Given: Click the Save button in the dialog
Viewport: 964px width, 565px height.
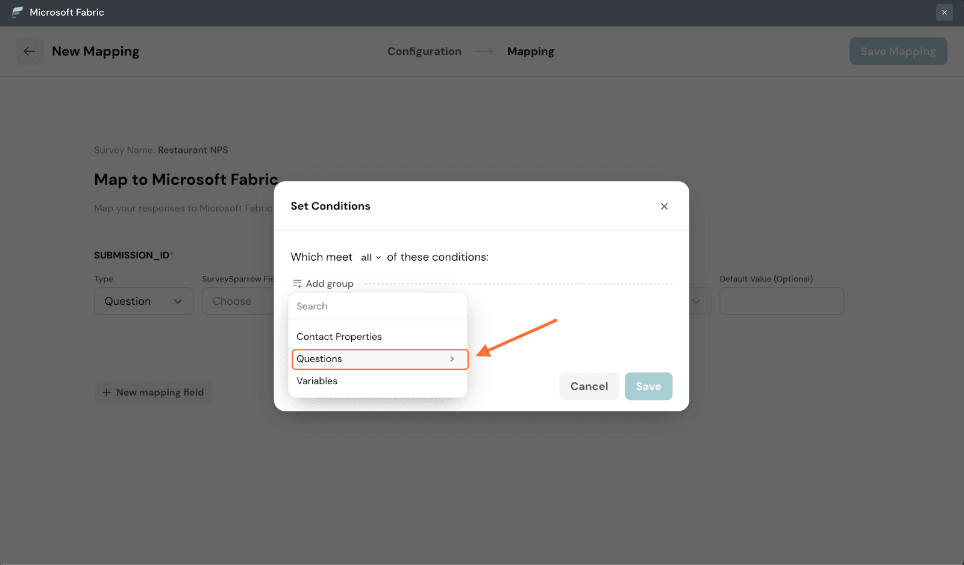Looking at the screenshot, I should pyautogui.click(x=648, y=387).
